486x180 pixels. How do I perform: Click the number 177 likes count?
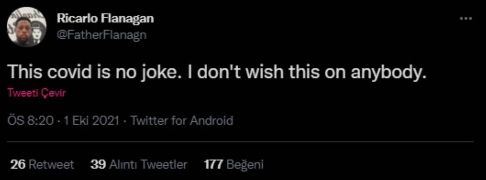(213, 164)
